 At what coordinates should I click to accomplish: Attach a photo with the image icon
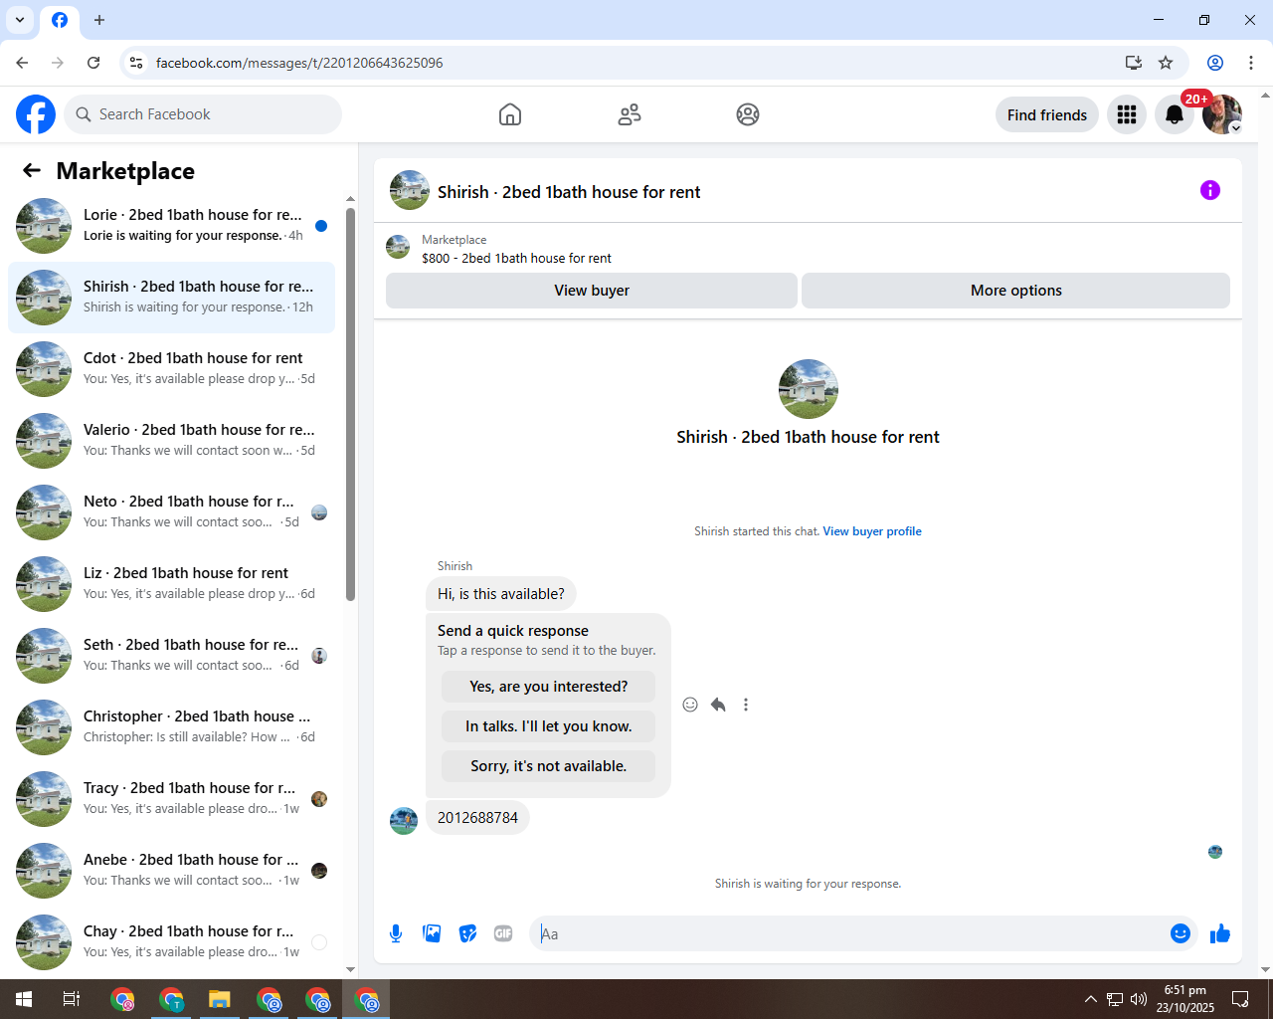432,933
